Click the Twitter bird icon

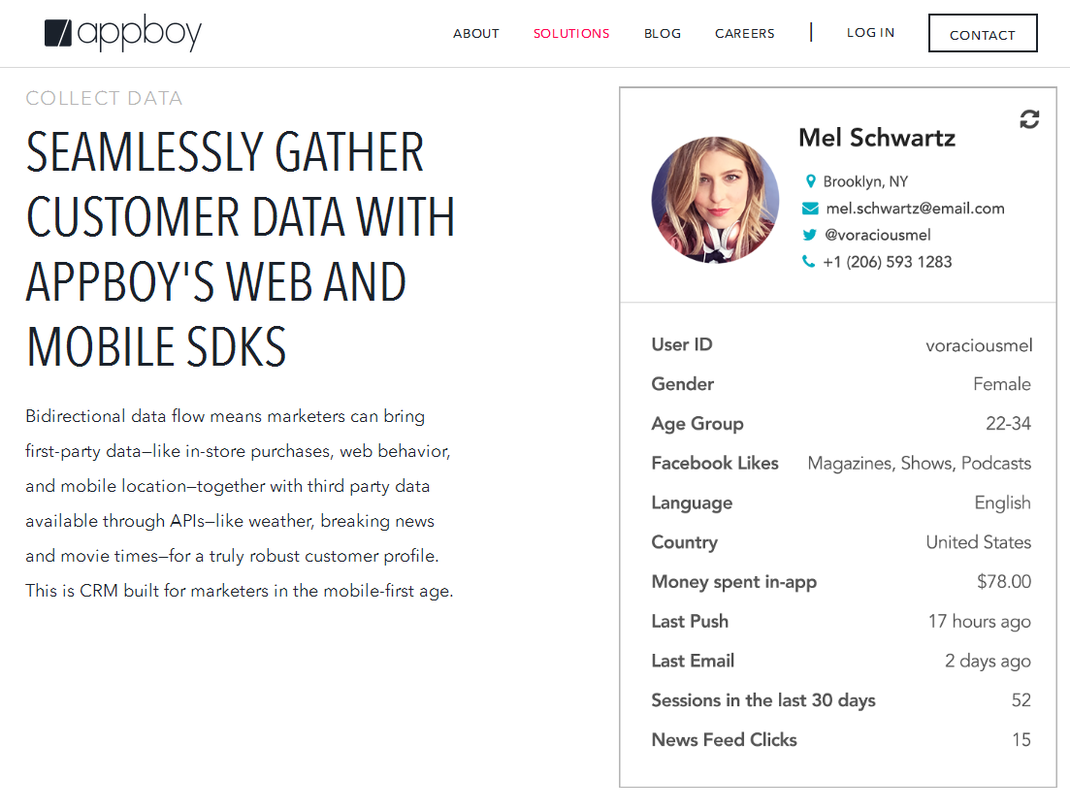[x=810, y=235]
